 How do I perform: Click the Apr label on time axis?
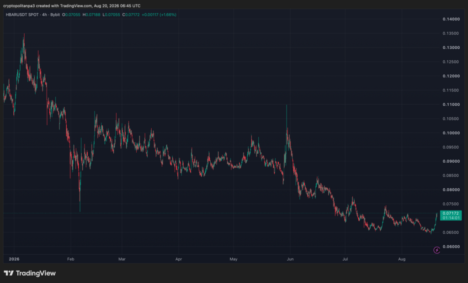[179, 259]
